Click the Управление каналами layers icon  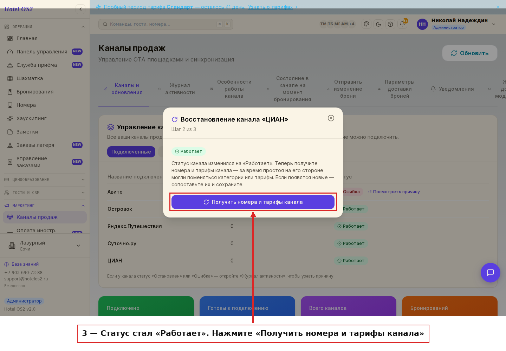[x=111, y=127]
